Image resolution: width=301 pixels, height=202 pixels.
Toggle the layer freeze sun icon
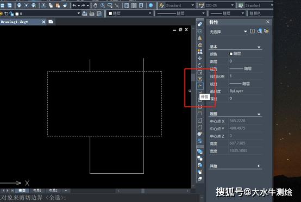pos(1,14)
